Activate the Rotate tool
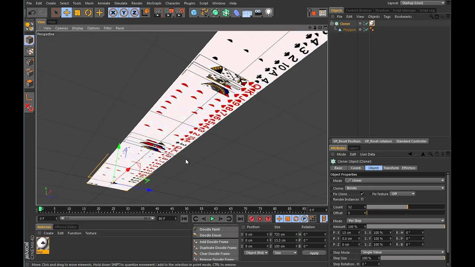475x267 pixels. (88, 13)
